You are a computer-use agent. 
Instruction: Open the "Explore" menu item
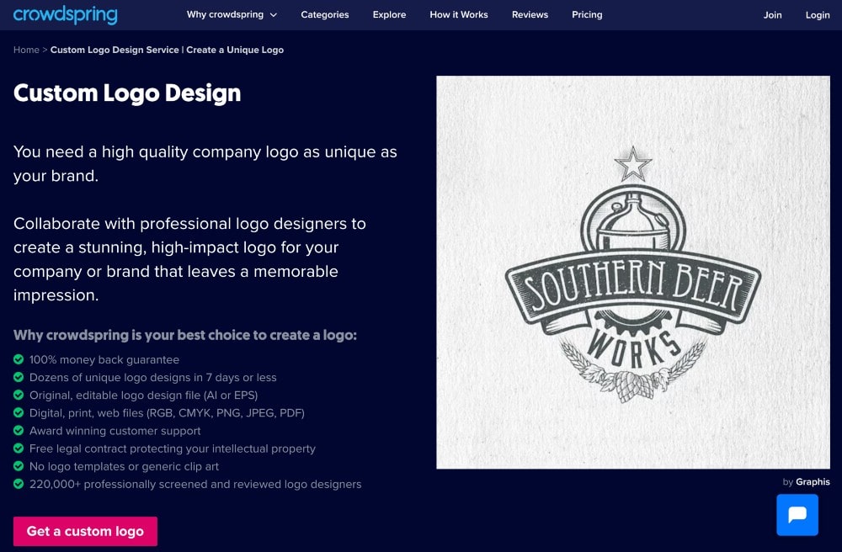[x=389, y=14]
